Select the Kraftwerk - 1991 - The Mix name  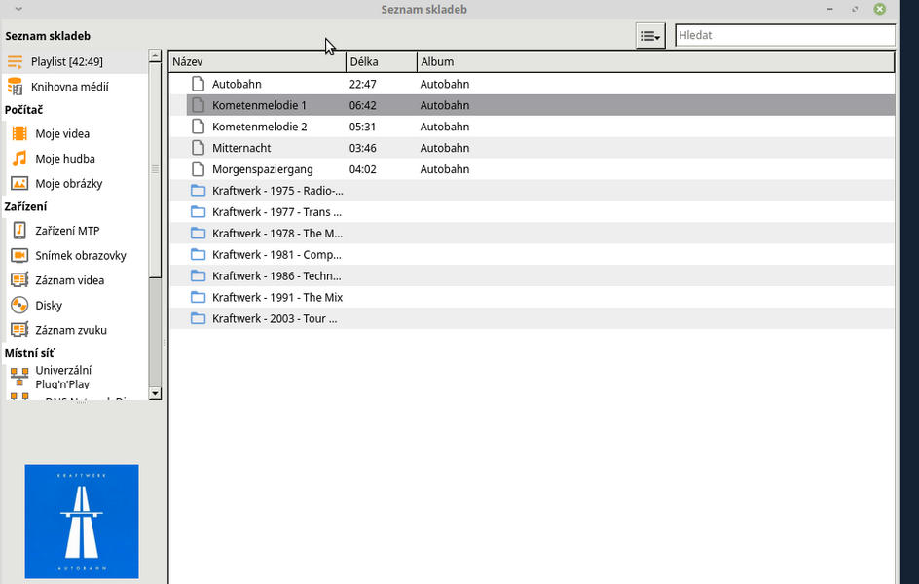tap(277, 297)
